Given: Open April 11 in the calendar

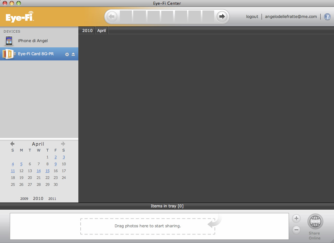Looking at the screenshot, I should click(13, 171).
